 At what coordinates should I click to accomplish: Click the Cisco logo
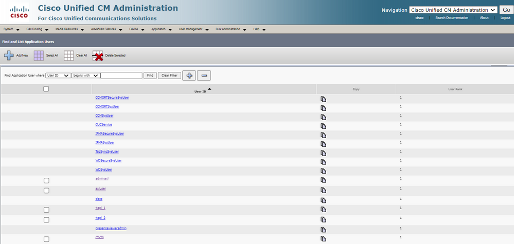pos(19,12)
